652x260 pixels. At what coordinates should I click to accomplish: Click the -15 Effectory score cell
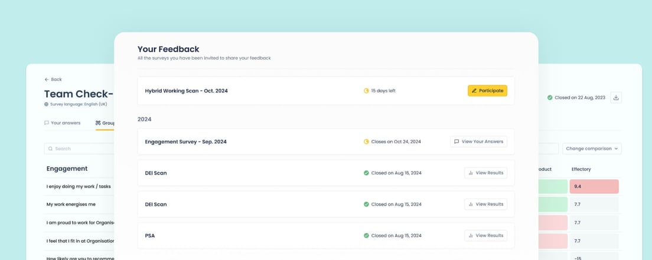[594, 256]
